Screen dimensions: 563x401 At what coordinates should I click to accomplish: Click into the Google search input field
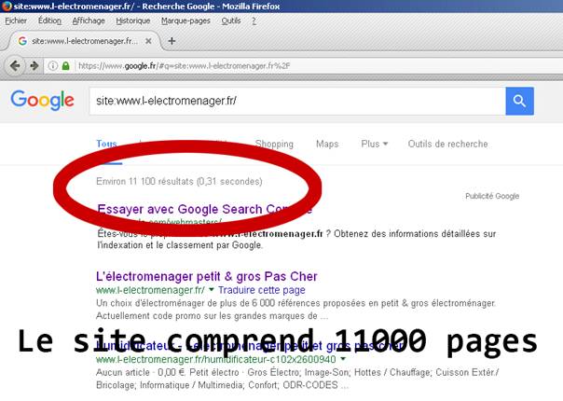[294, 101]
